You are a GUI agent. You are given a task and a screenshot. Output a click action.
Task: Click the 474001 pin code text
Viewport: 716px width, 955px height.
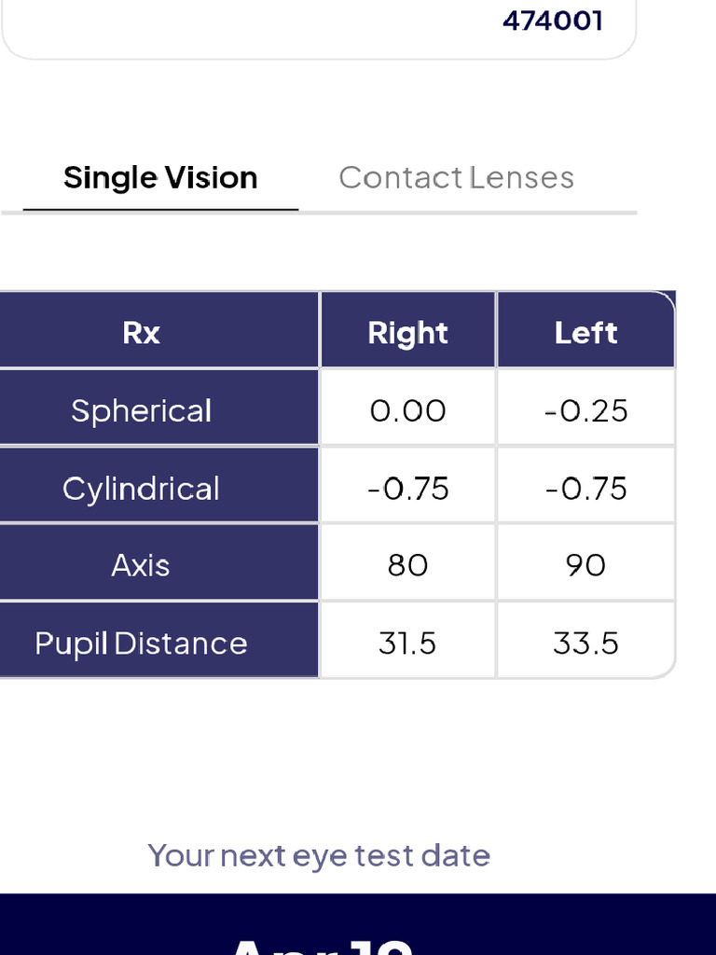click(553, 21)
